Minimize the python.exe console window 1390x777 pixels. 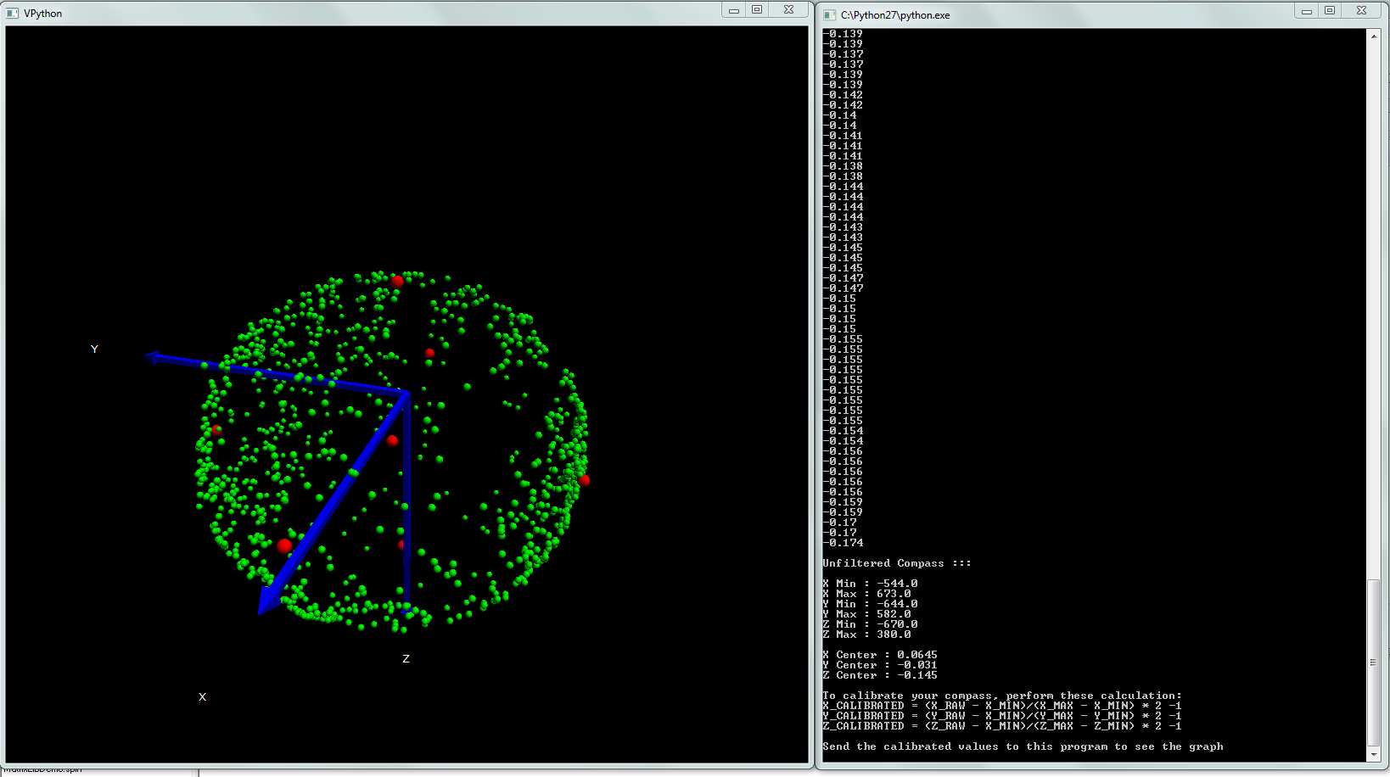(1307, 11)
